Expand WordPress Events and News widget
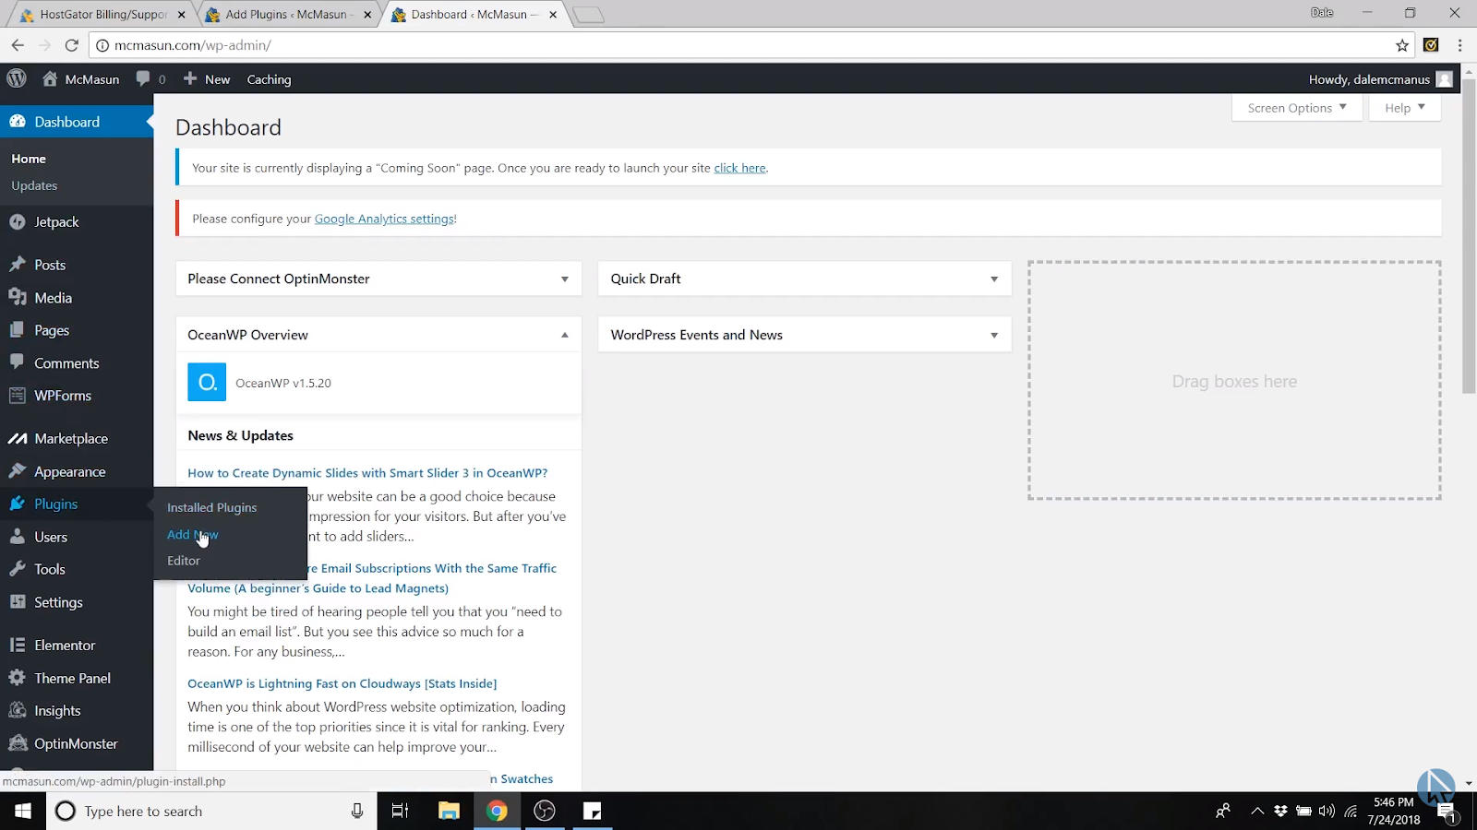Image resolution: width=1477 pixels, height=830 pixels. point(994,336)
